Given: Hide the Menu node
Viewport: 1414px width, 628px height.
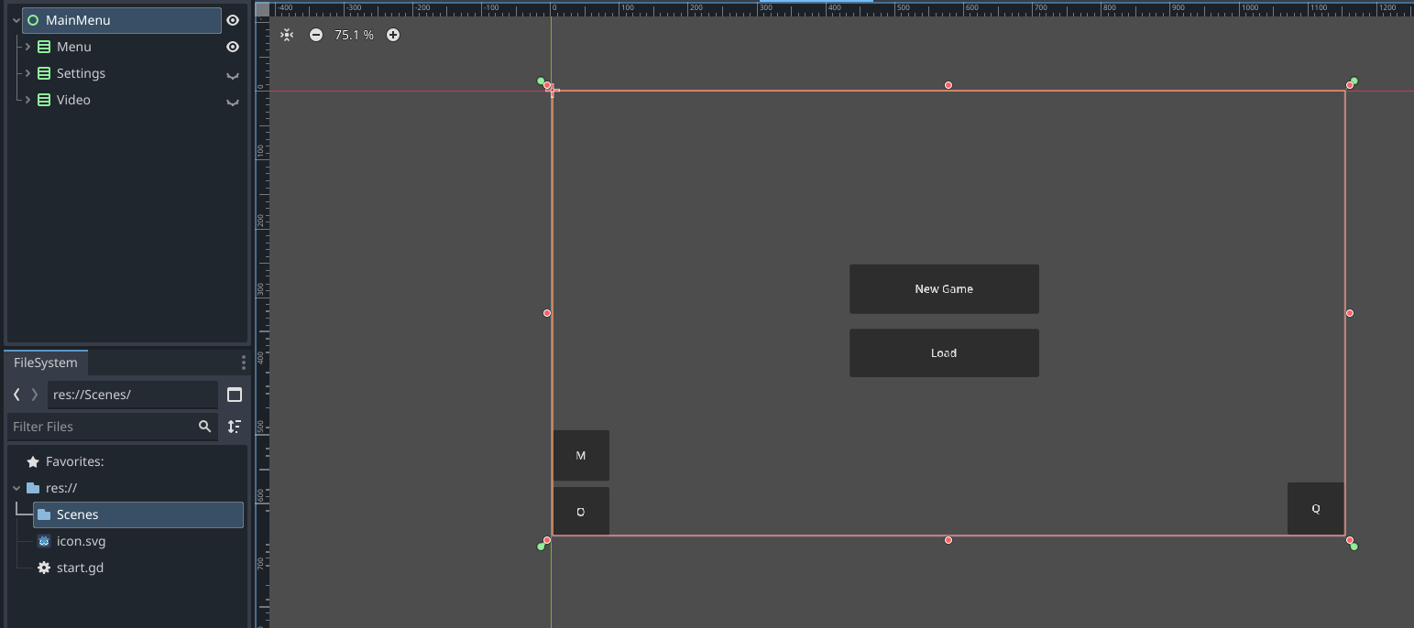Looking at the screenshot, I should point(233,47).
